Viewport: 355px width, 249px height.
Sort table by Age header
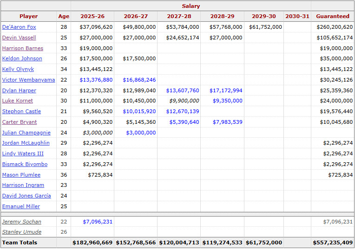click(64, 16)
